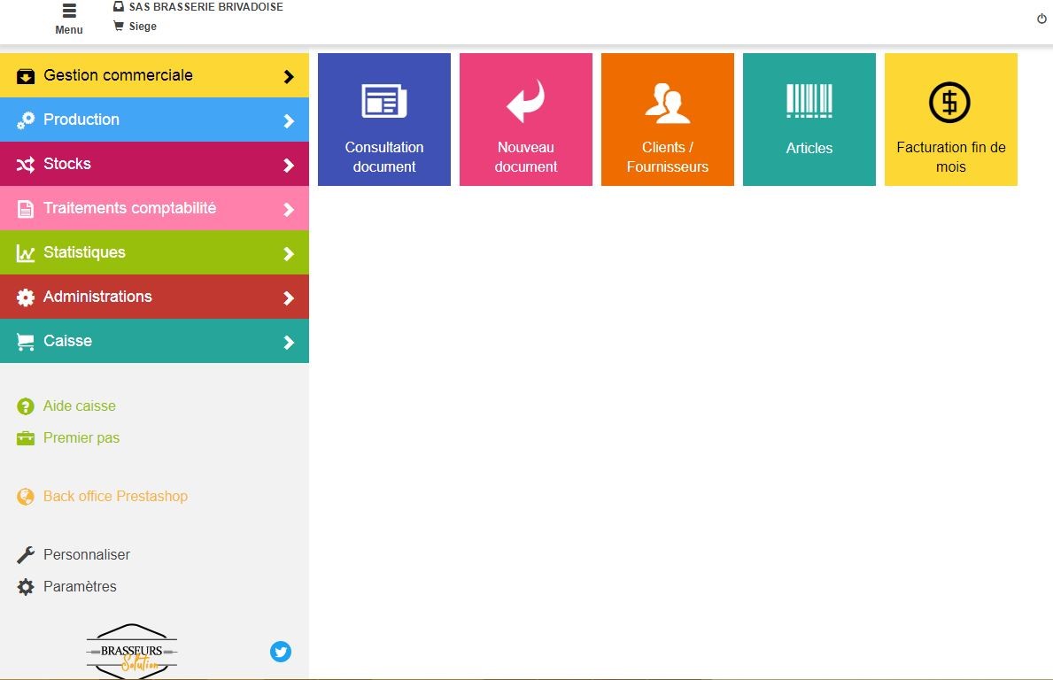Select the Statistiques menu label
Screen dimensions: 1053x680
85,252
